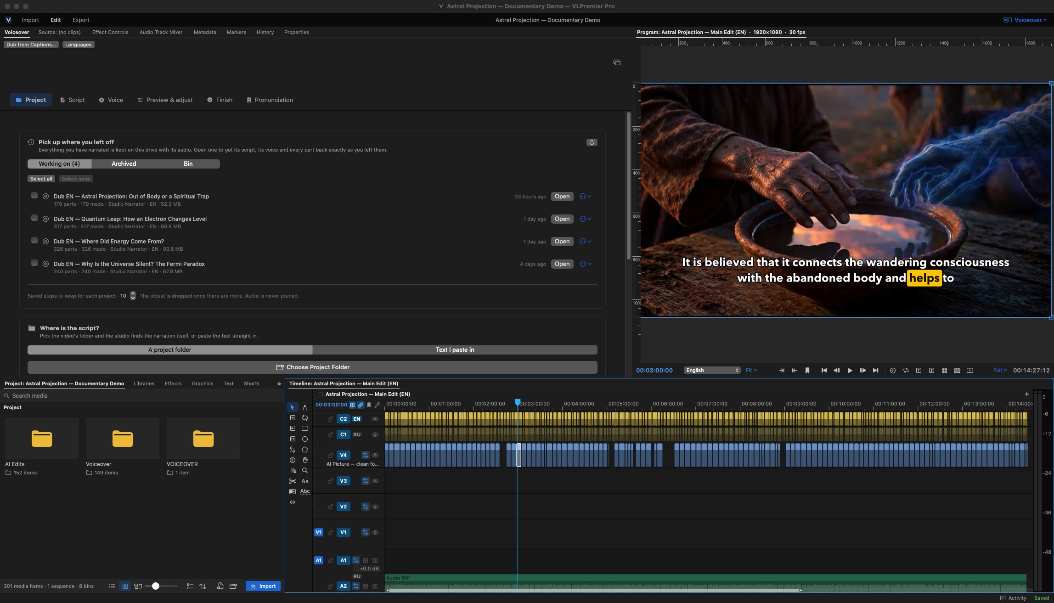Open the Voiceover workspace dropdown
Image resolution: width=1054 pixels, height=603 pixels.
click(x=1025, y=20)
